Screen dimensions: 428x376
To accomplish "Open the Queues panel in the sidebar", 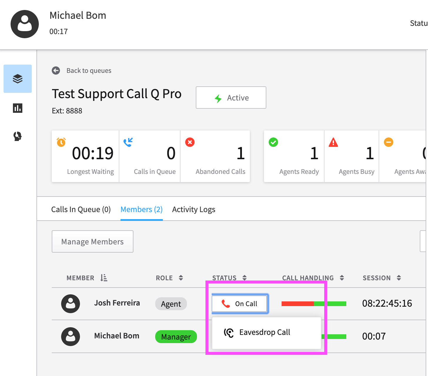I will 18,79.
